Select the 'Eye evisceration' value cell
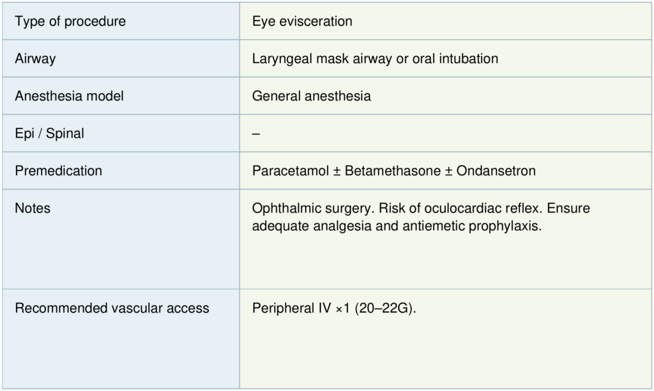The image size is (654, 391). click(x=302, y=21)
